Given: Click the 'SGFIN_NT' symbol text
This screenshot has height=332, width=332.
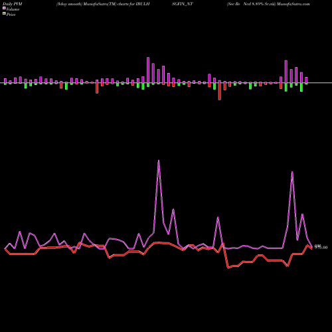Looking at the screenshot, I should (183, 4).
